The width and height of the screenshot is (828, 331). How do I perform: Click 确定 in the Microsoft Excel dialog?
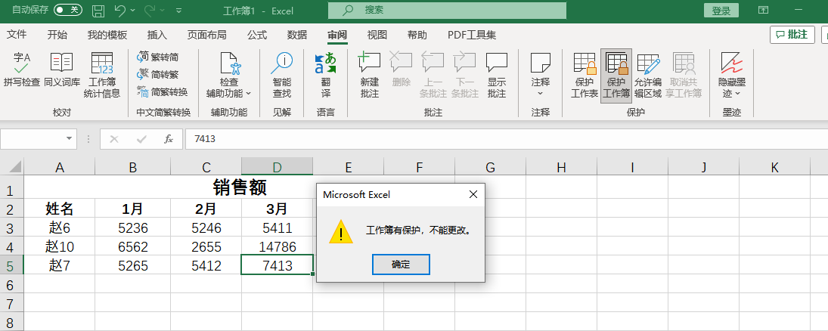click(401, 264)
